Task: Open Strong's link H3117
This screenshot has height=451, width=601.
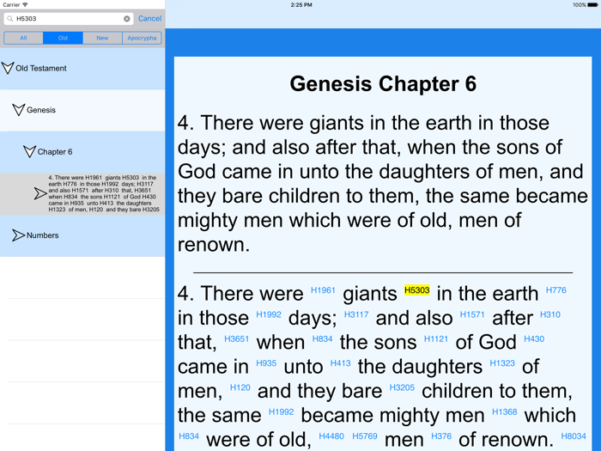Action: (x=356, y=315)
